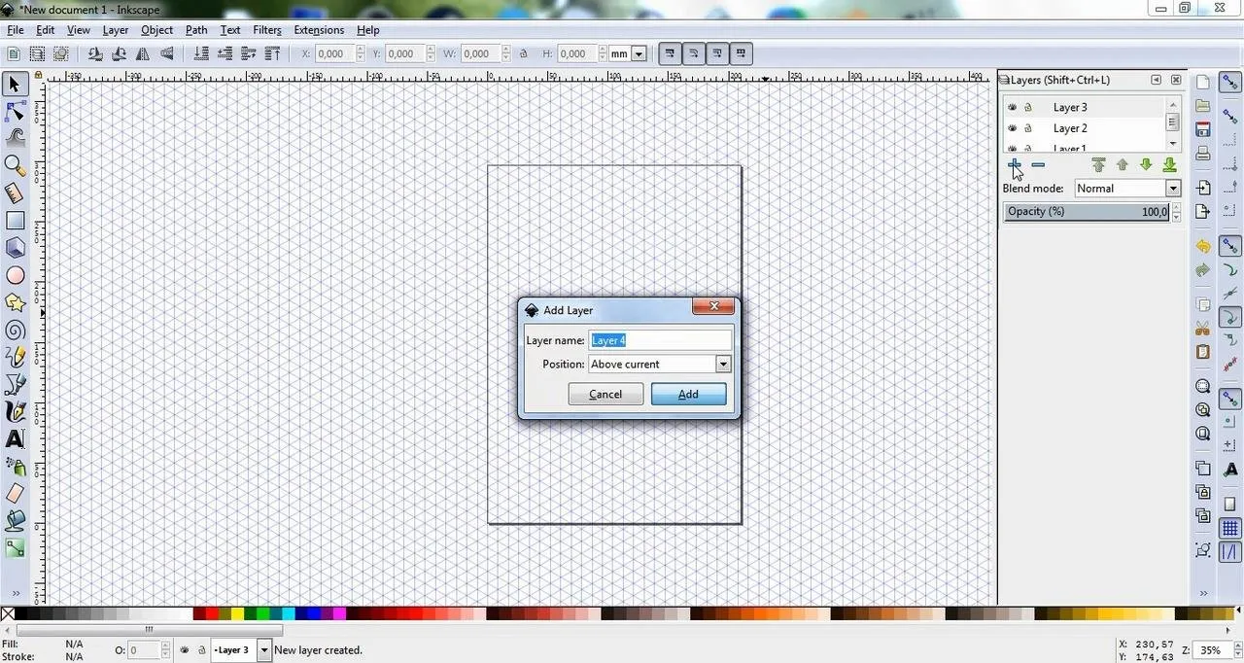
Task: Toggle the guide snapping button
Action: point(1230,552)
